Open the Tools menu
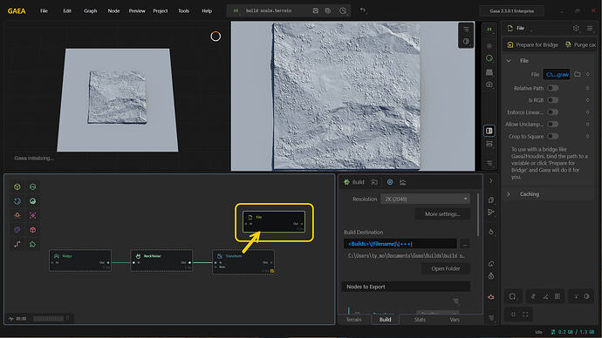The width and height of the screenshot is (602, 338). pyautogui.click(x=183, y=10)
